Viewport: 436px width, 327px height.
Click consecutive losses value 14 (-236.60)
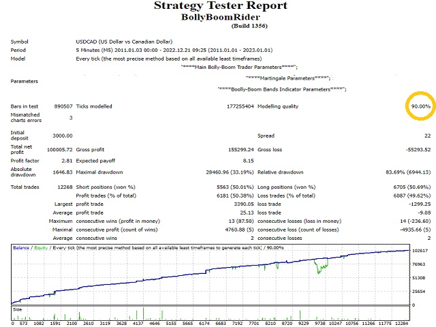point(416,221)
